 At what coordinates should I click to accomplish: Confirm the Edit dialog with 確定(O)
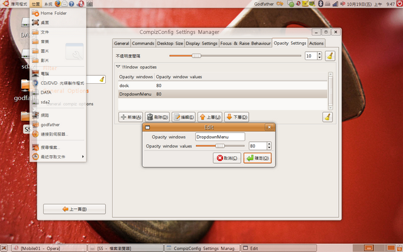pyautogui.click(x=258, y=158)
